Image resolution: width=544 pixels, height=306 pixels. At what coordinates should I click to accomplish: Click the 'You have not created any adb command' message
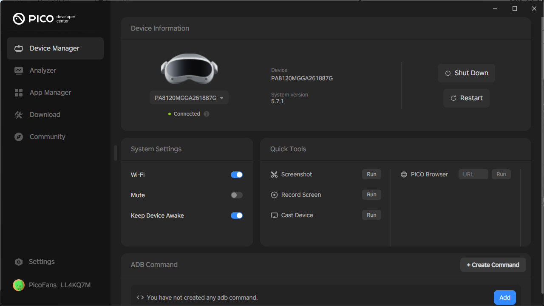[202, 297]
